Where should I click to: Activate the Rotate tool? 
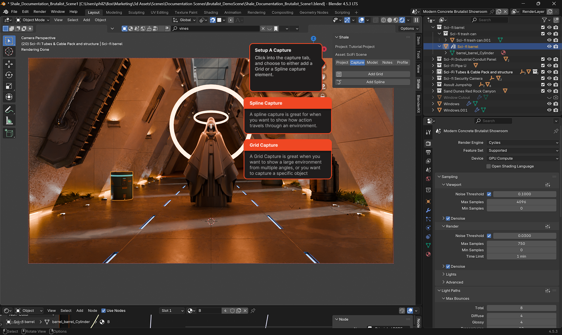tap(9, 75)
